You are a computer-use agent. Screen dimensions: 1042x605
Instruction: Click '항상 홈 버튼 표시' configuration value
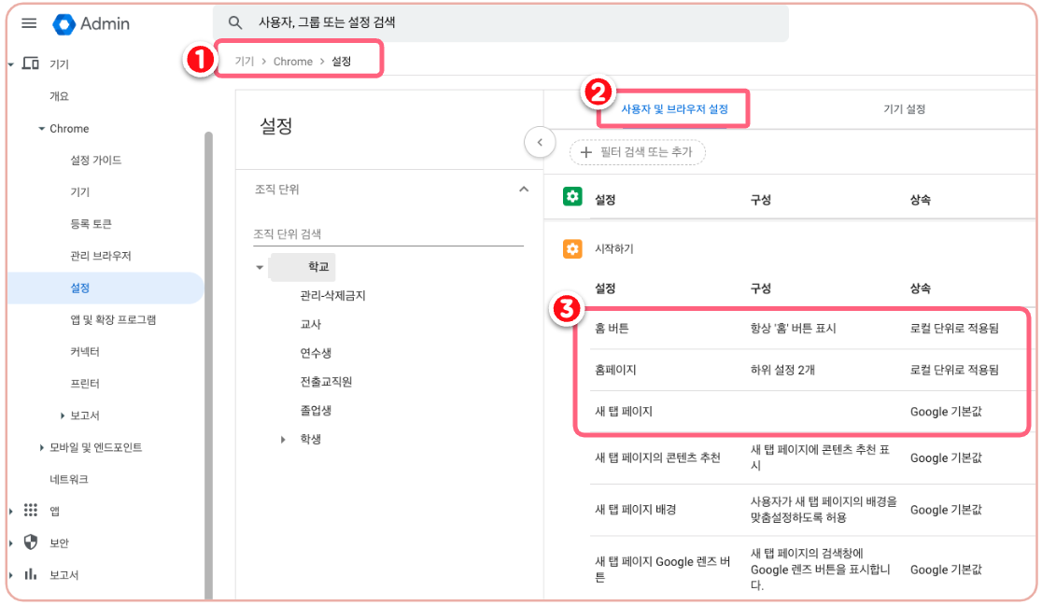point(793,329)
